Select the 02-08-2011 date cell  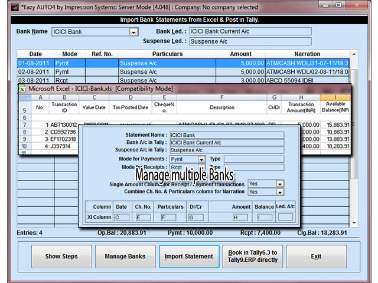click(35, 72)
